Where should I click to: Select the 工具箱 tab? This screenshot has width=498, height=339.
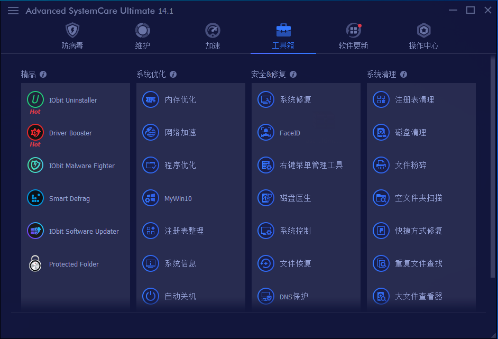[283, 36]
